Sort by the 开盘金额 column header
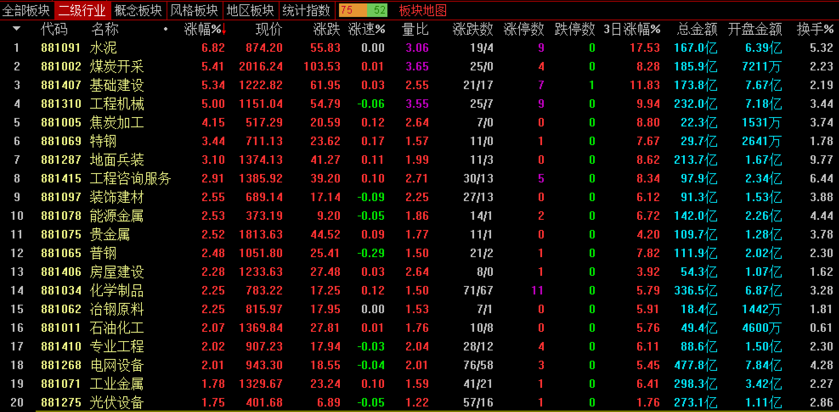 tap(755, 29)
